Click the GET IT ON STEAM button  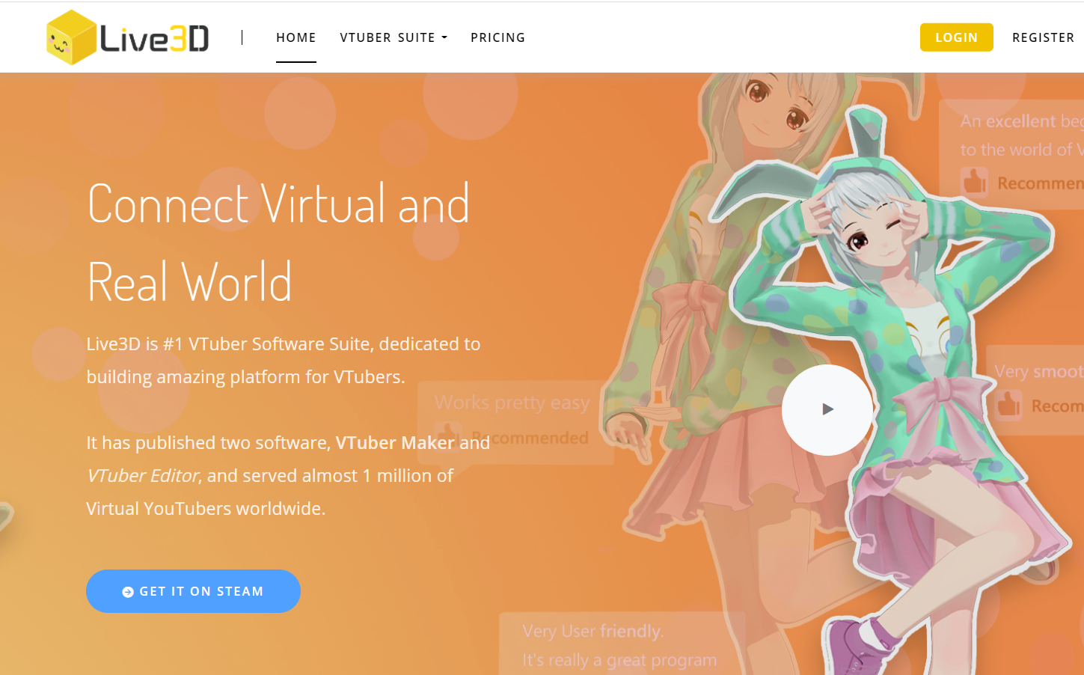point(193,591)
